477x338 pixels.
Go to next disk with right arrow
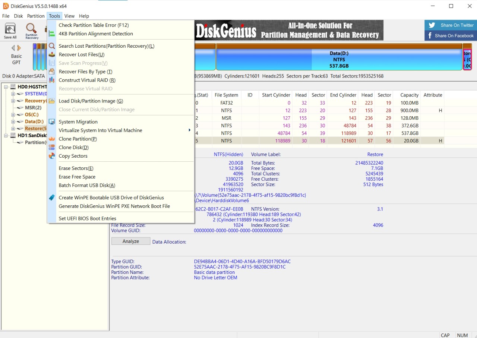[19, 48]
